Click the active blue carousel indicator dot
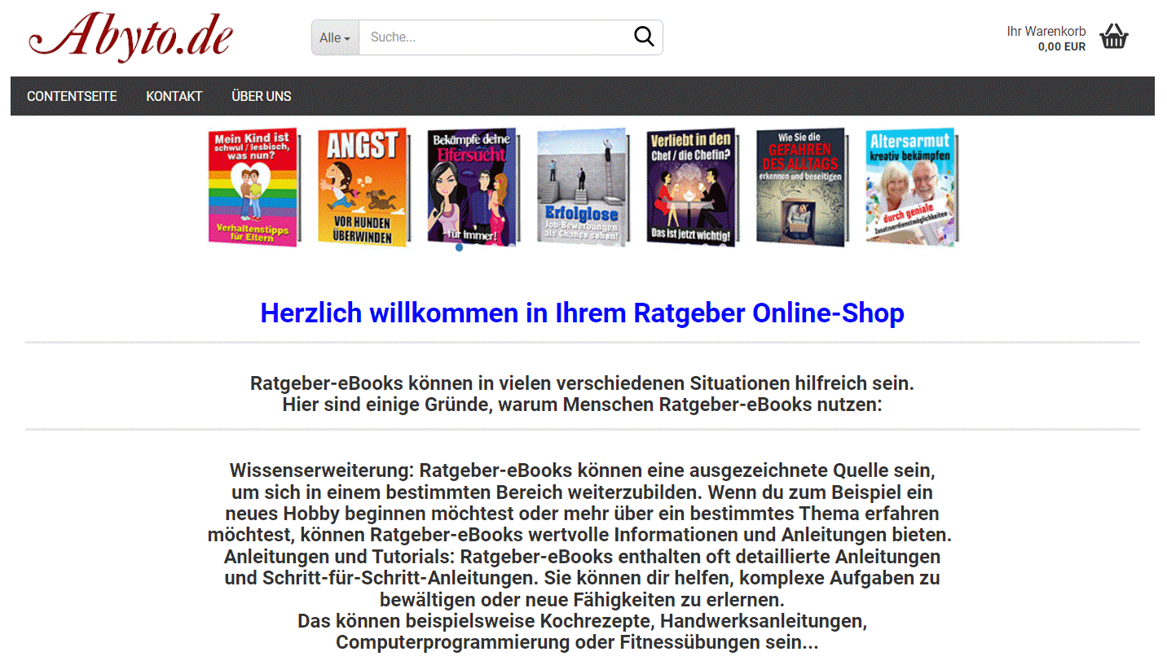Image resolution: width=1167 pixels, height=665 pixels. pyautogui.click(x=459, y=247)
